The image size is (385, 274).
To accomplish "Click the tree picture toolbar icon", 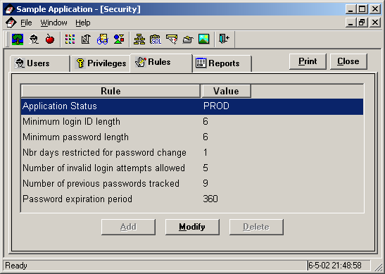I will [18, 39].
